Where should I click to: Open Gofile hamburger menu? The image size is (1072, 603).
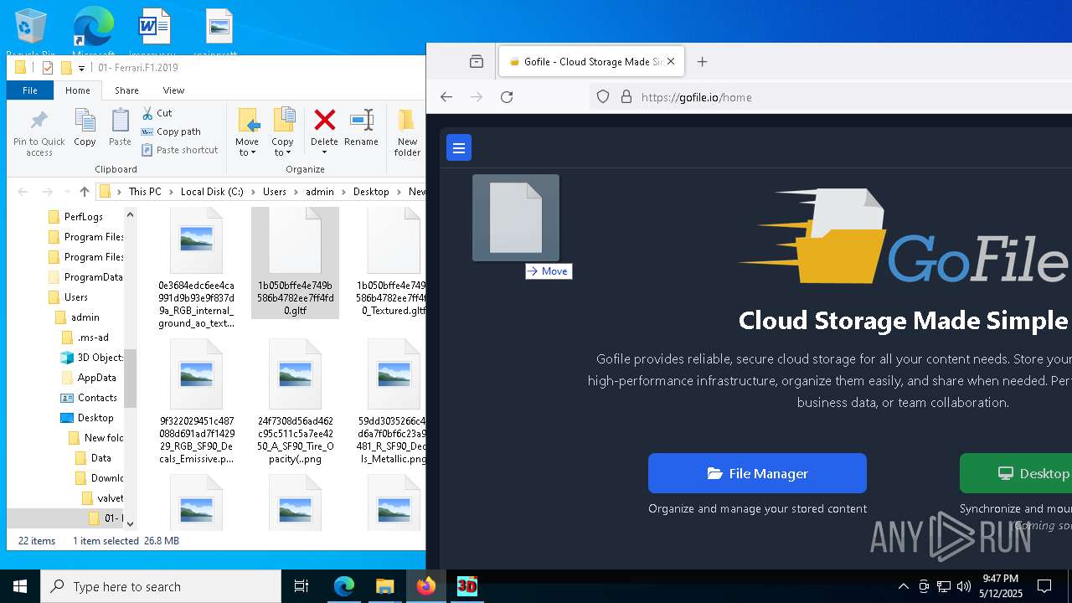pos(458,147)
